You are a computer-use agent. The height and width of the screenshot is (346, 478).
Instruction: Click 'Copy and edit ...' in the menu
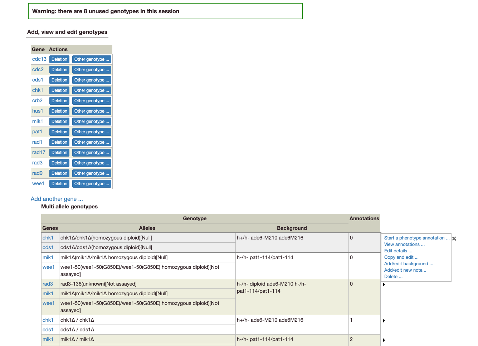click(x=401, y=257)
